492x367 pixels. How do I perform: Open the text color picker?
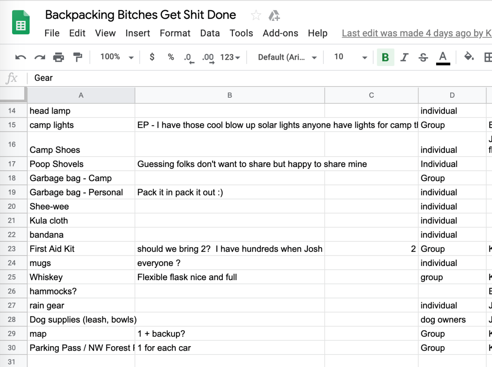pos(443,56)
